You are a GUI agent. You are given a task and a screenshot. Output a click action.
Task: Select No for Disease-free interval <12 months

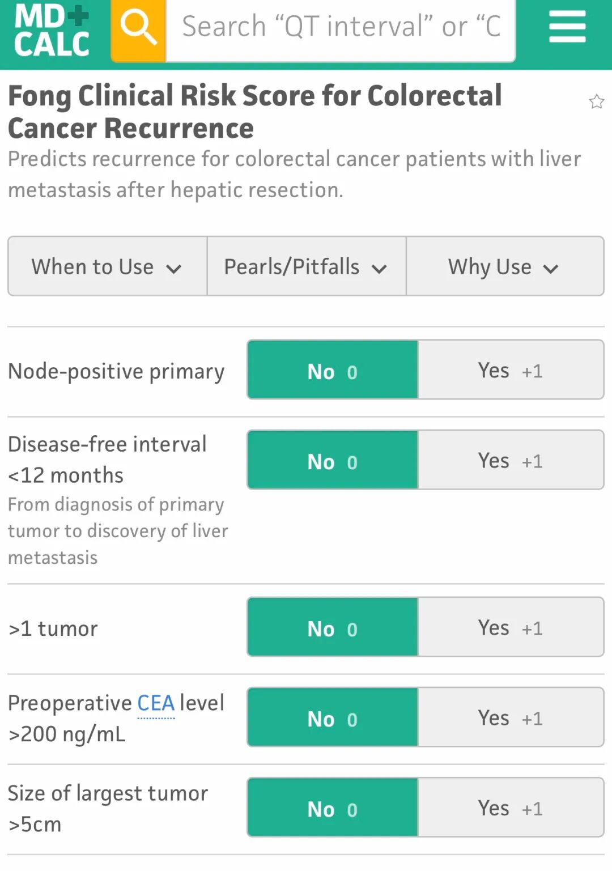333,461
